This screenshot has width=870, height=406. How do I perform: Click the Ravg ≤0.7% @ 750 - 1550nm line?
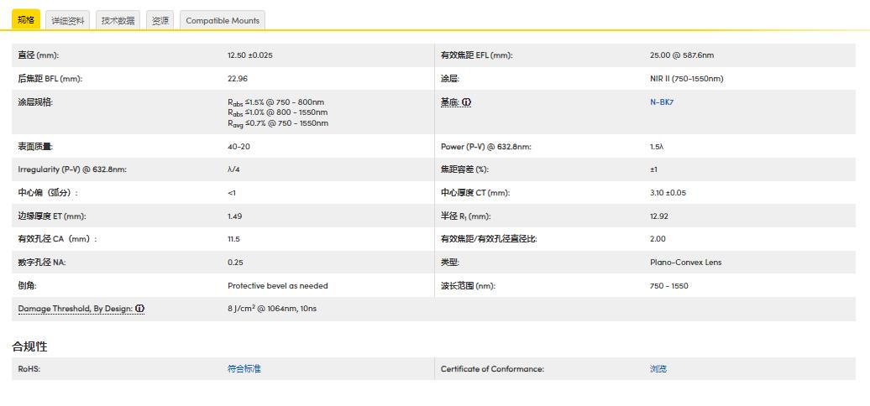(277, 123)
